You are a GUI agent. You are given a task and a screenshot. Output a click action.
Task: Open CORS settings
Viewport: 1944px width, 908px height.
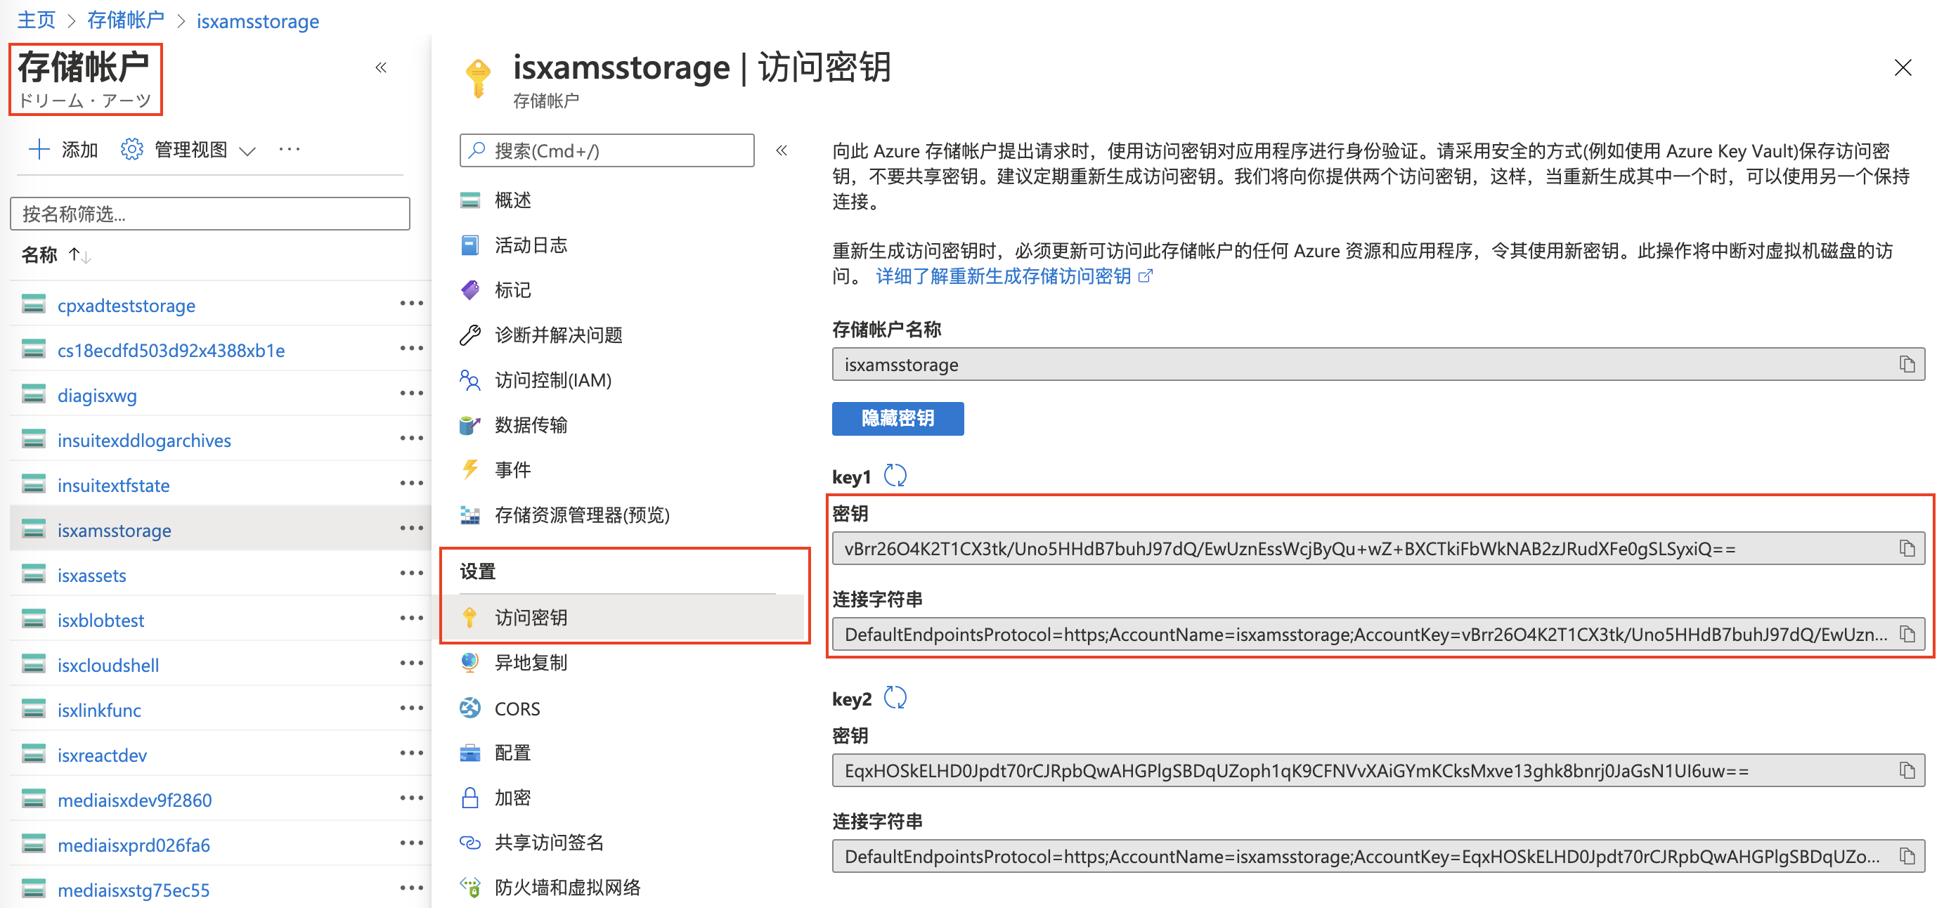[x=517, y=708]
